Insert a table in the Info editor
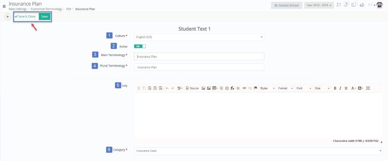 (215, 88)
